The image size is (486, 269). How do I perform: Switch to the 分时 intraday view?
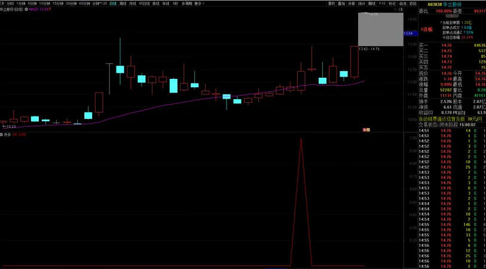10,4
